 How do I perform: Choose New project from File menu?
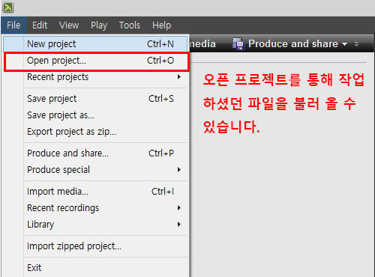(x=96, y=44)
